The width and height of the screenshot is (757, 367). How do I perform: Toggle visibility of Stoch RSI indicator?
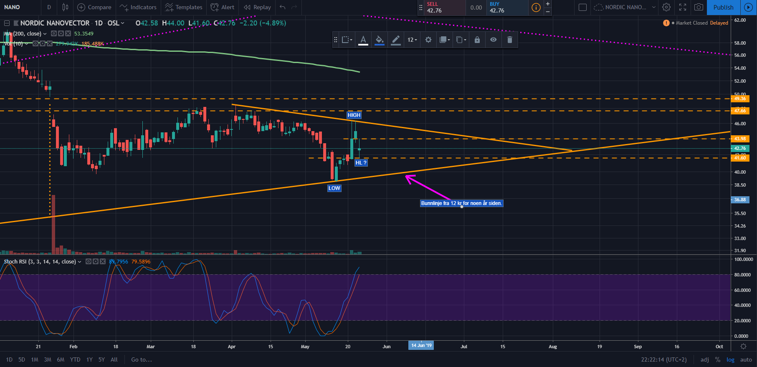(x=89, y=261)
